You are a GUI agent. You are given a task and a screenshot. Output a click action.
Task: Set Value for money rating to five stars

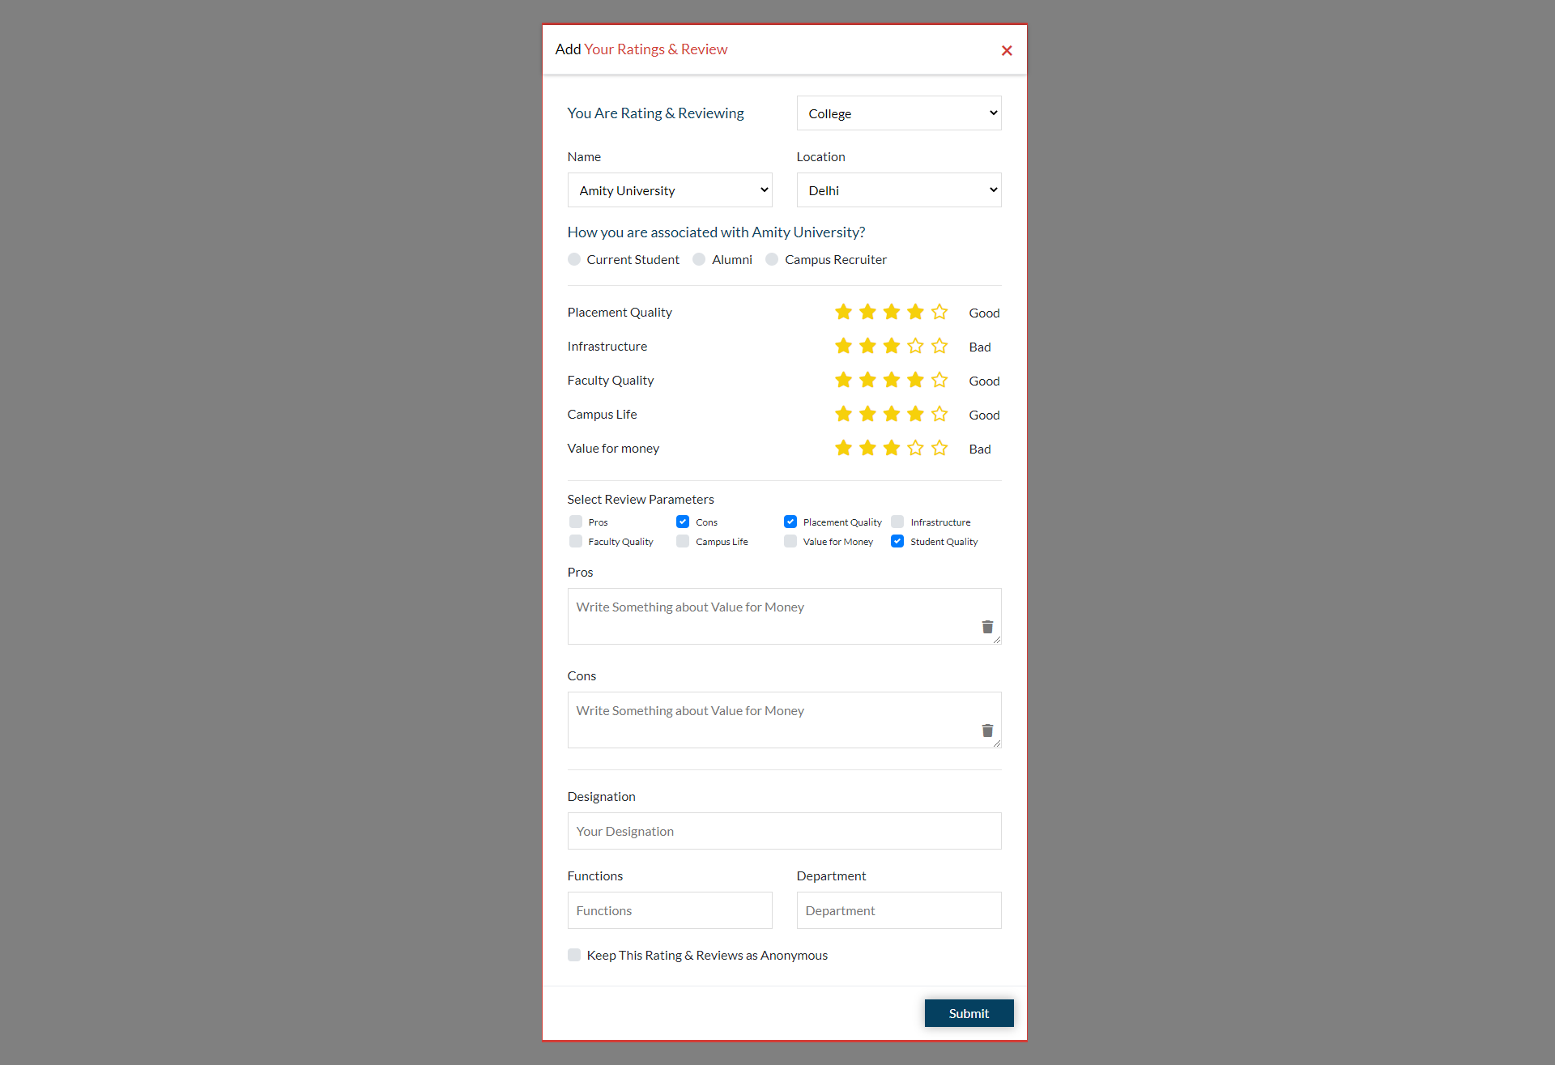[x=939, y=448]
